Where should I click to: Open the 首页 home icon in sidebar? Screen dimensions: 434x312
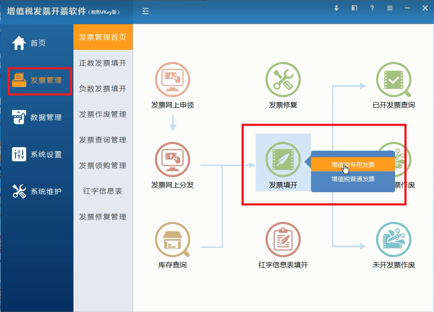click(19, 43)
